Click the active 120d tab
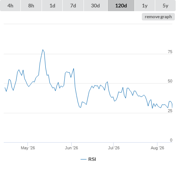Viewport: 176px width, 169px height. point(121,6)
